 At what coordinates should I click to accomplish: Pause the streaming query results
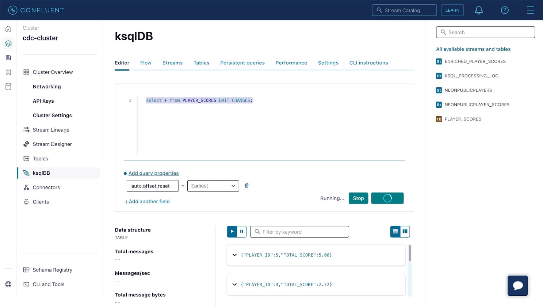pyautogui.click(x=242, y=231)
